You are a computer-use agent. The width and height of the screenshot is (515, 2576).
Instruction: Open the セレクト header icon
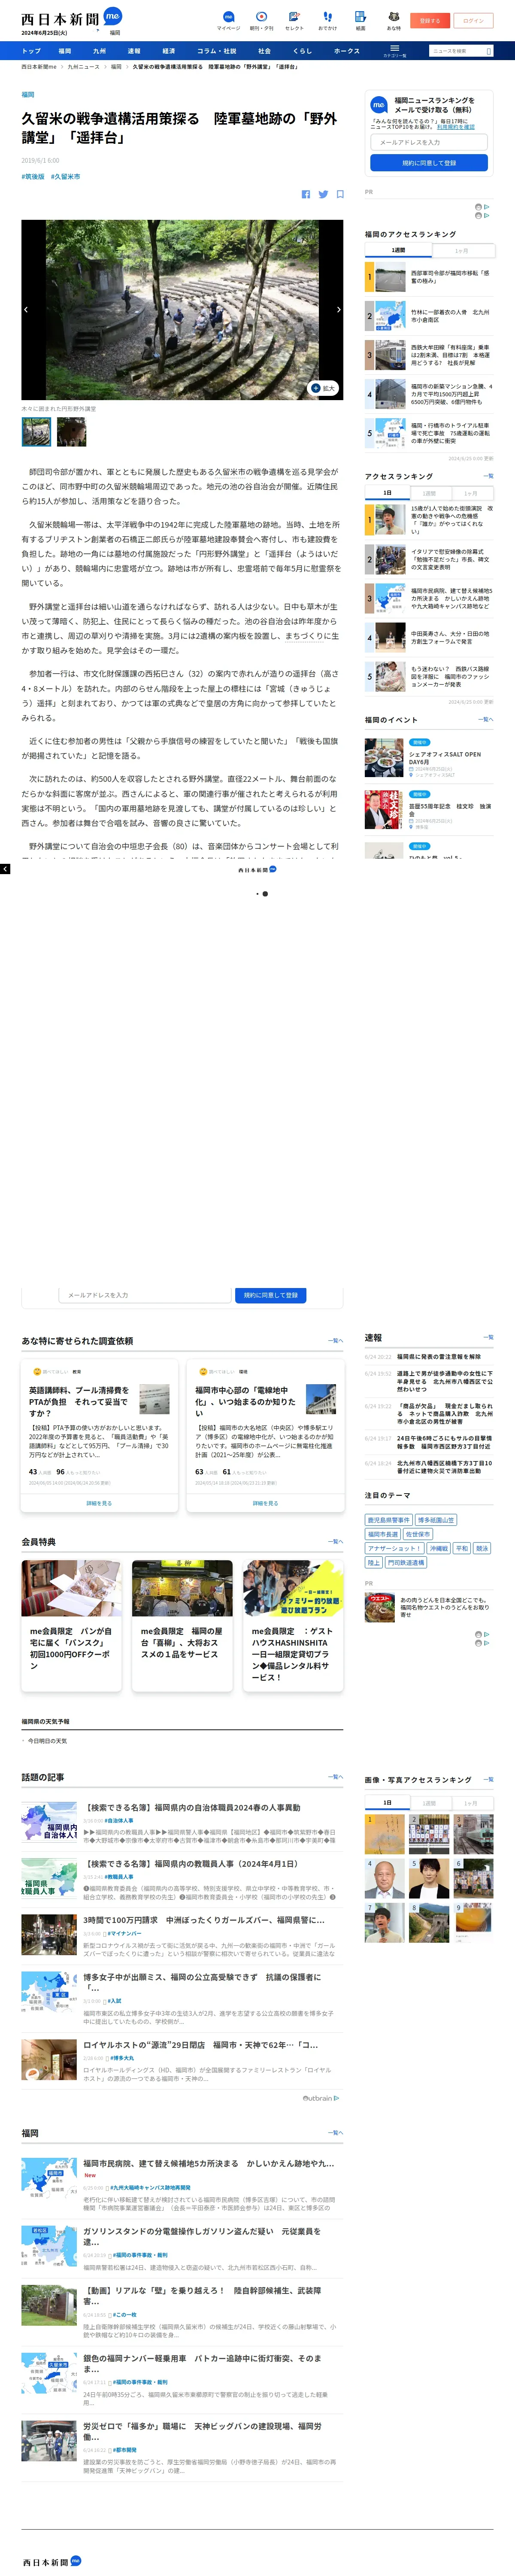[x=294, y=21]
